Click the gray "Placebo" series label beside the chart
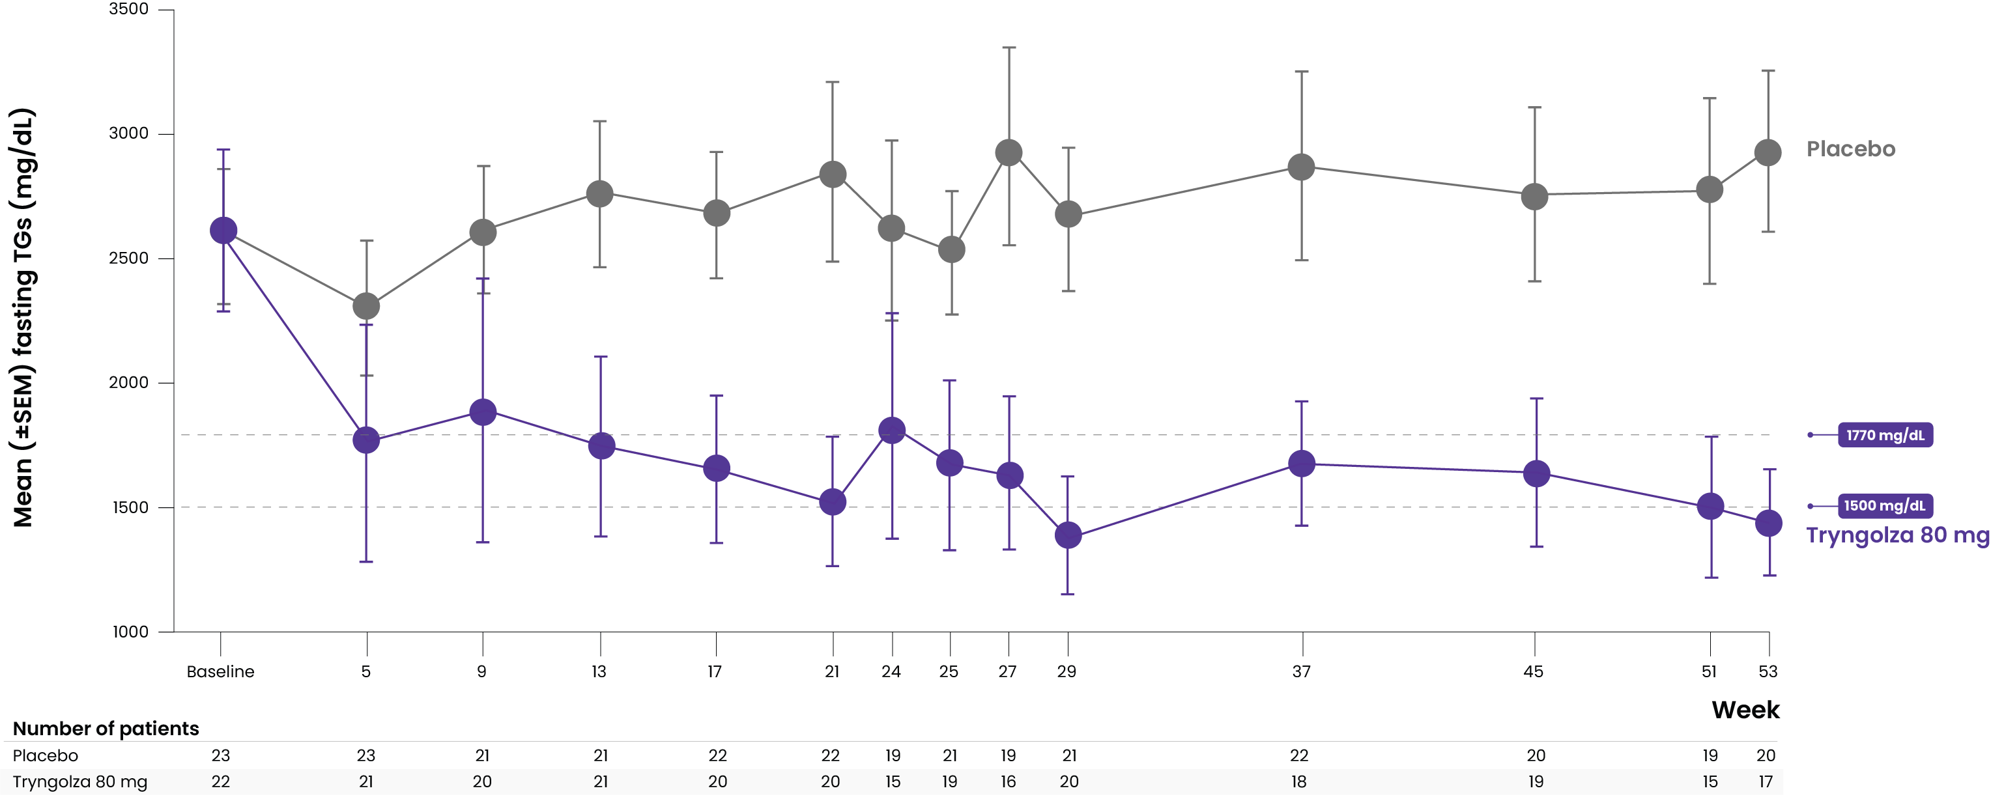Screen dimensions: 1991x799 pos(1851,149)
